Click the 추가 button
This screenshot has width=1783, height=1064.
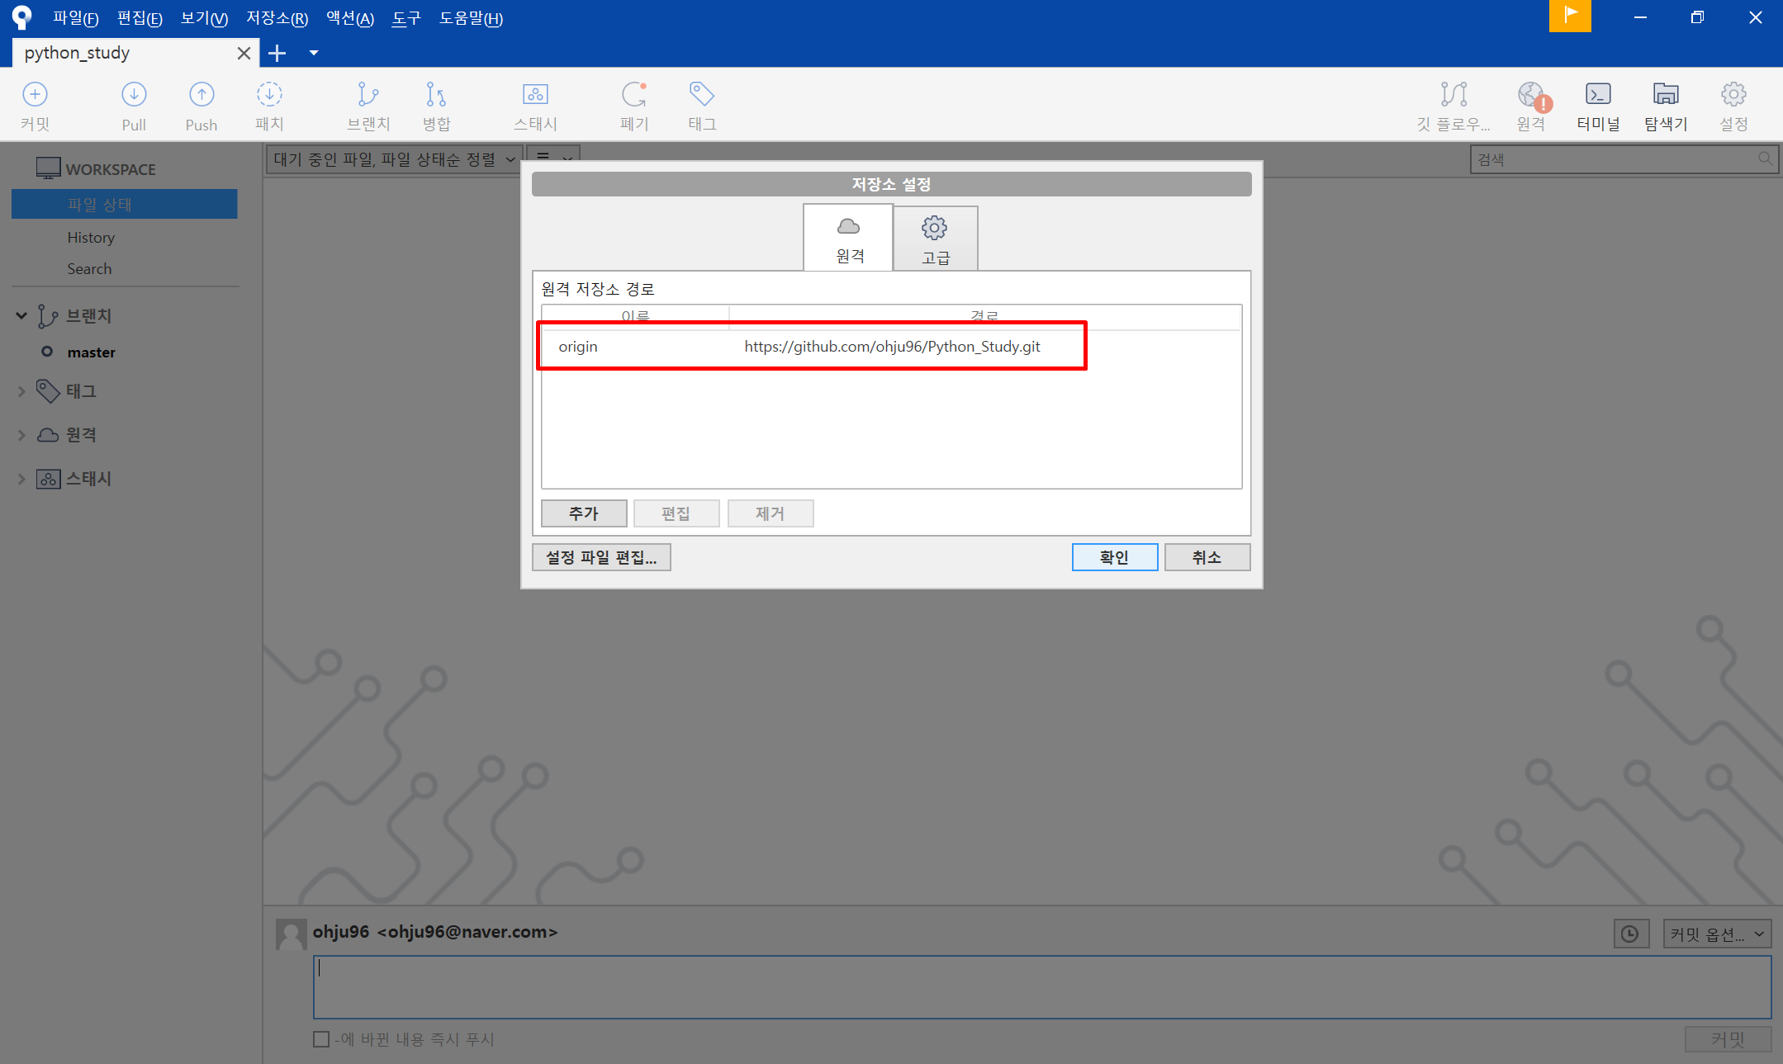click(x=583, y=513)
